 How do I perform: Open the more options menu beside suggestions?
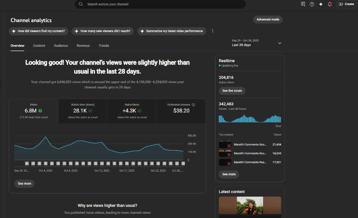[x=213, y=31]
